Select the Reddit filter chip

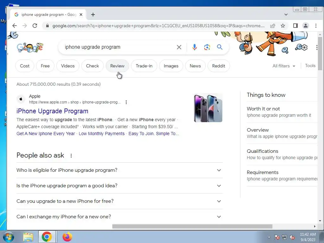coord(219,66)
